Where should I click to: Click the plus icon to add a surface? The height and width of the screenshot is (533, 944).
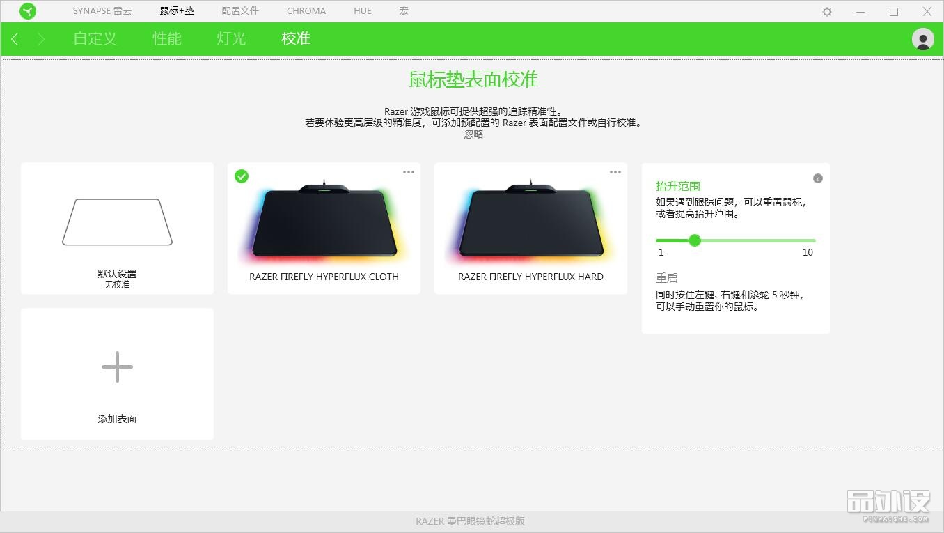click(116, 366)
